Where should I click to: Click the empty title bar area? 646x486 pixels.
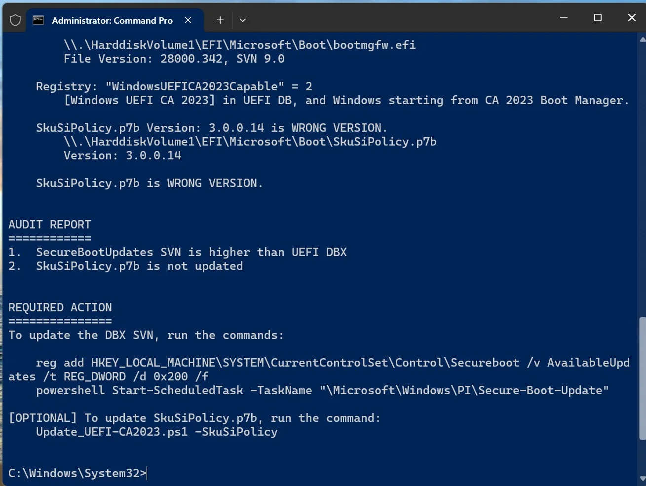[395, 18]
